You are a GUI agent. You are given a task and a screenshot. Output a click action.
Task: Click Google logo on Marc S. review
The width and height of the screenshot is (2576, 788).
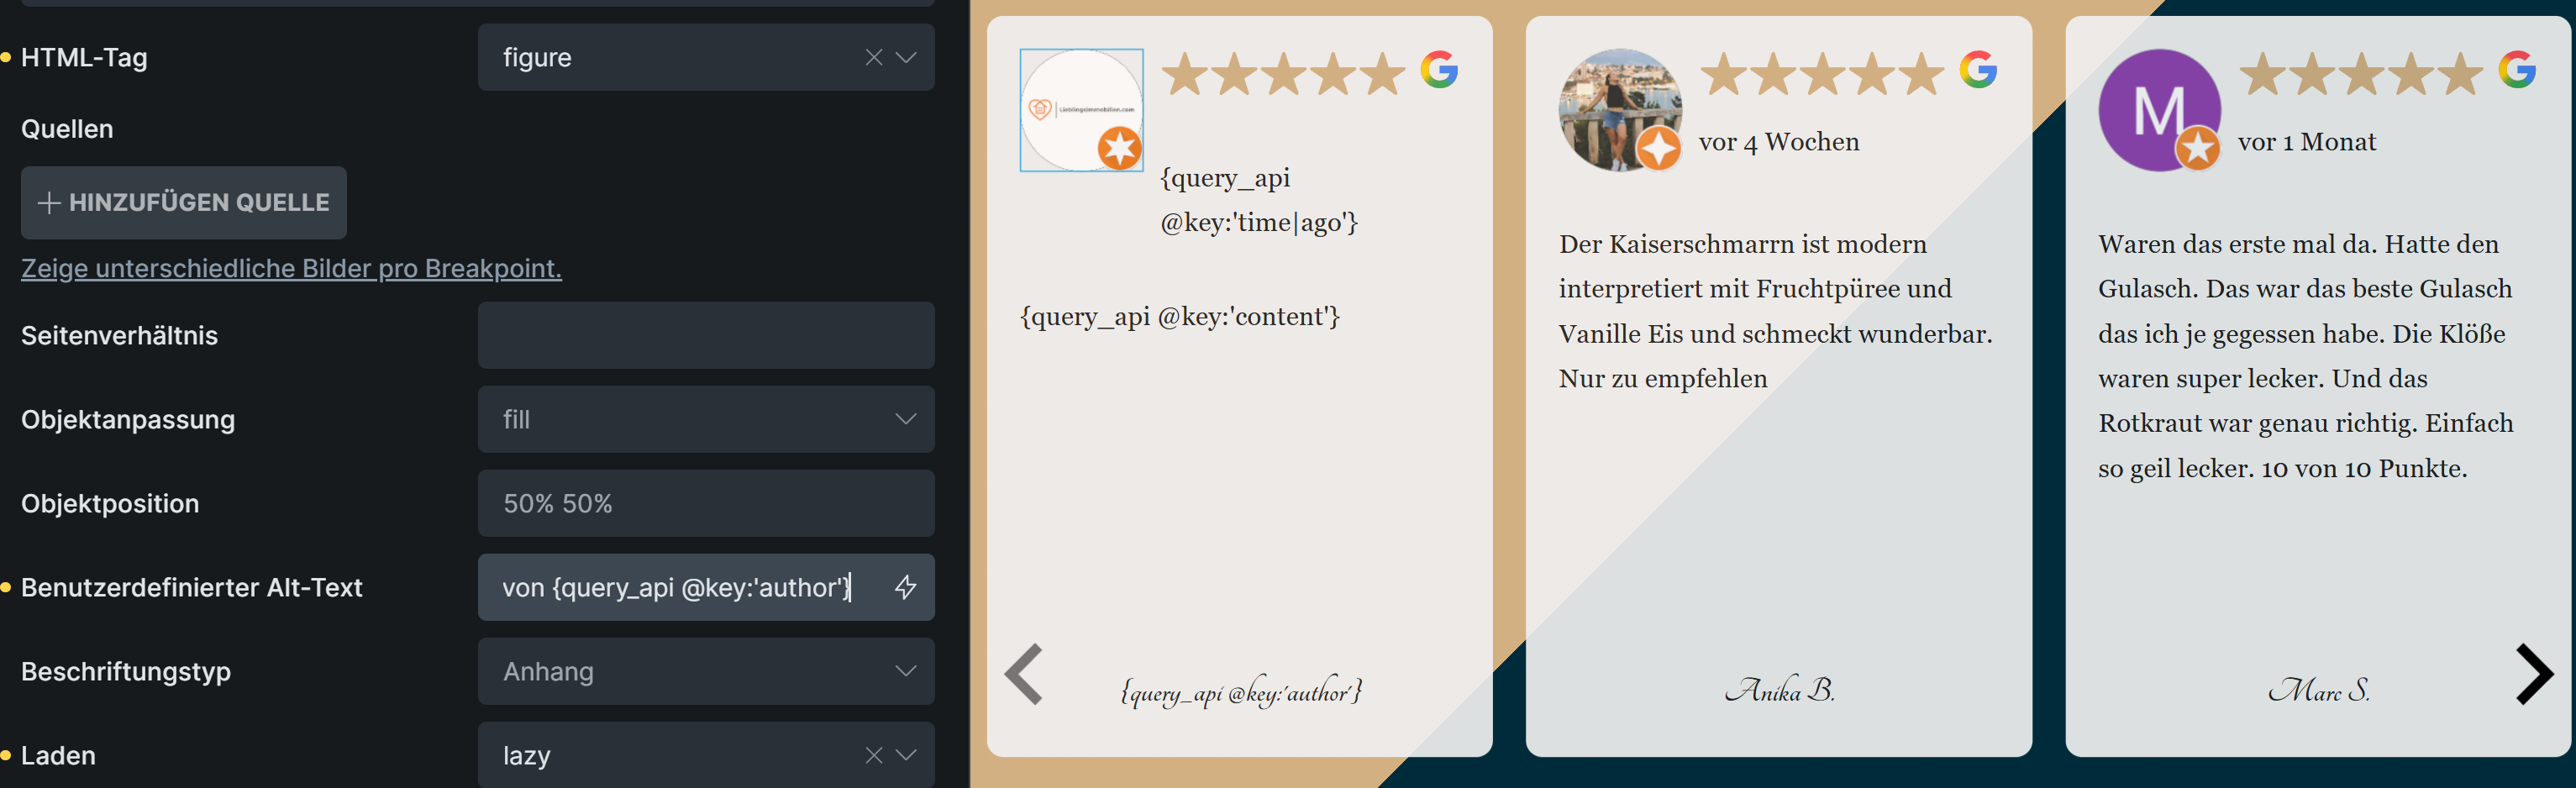point(2516,70)
